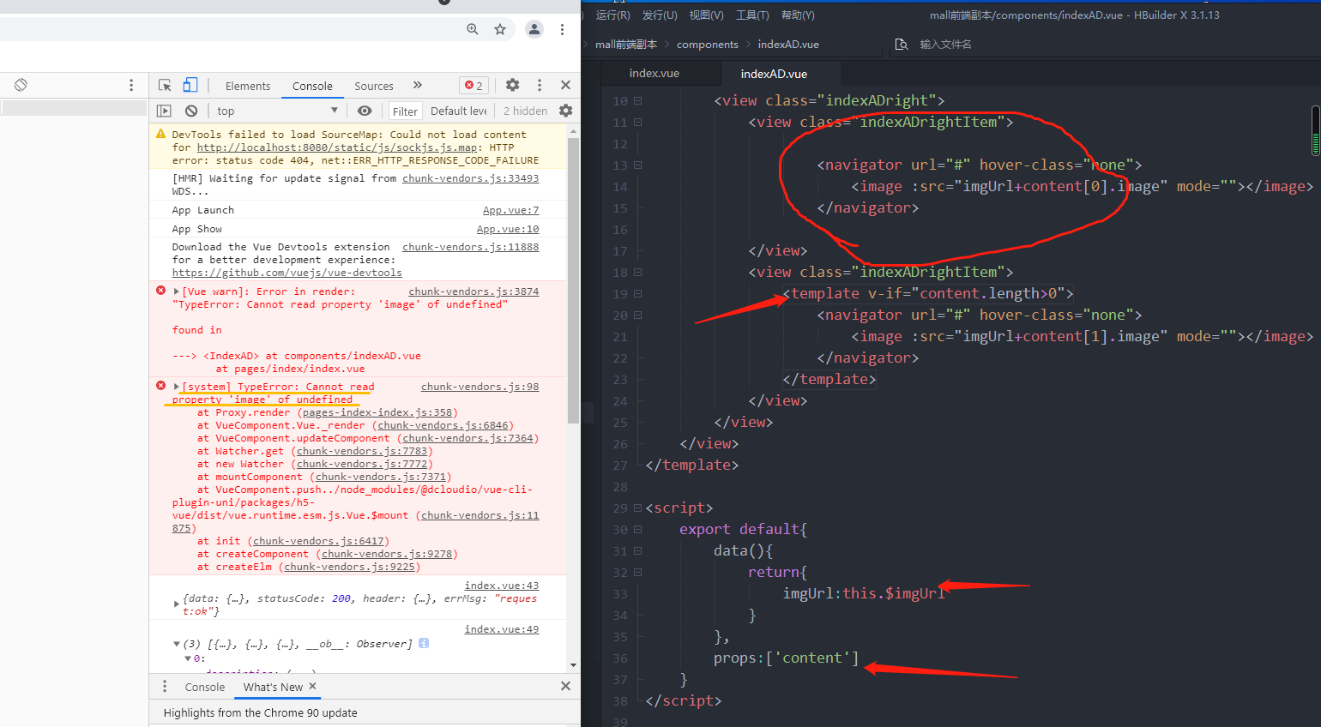Click the array info badge icon
The image size is (1321, 727).
[x=424, y=643]
